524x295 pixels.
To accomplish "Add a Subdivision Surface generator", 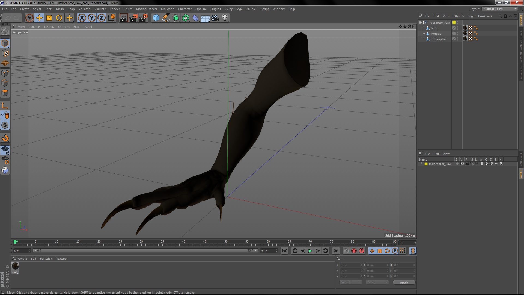I will tap(176, 18).
